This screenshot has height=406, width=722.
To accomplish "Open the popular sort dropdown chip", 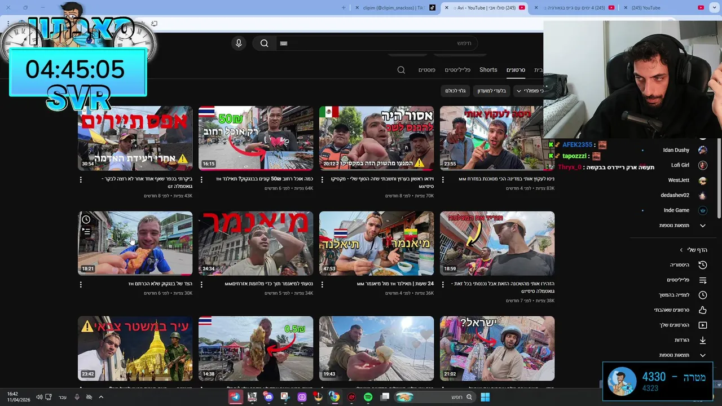I will coord(529,91).
